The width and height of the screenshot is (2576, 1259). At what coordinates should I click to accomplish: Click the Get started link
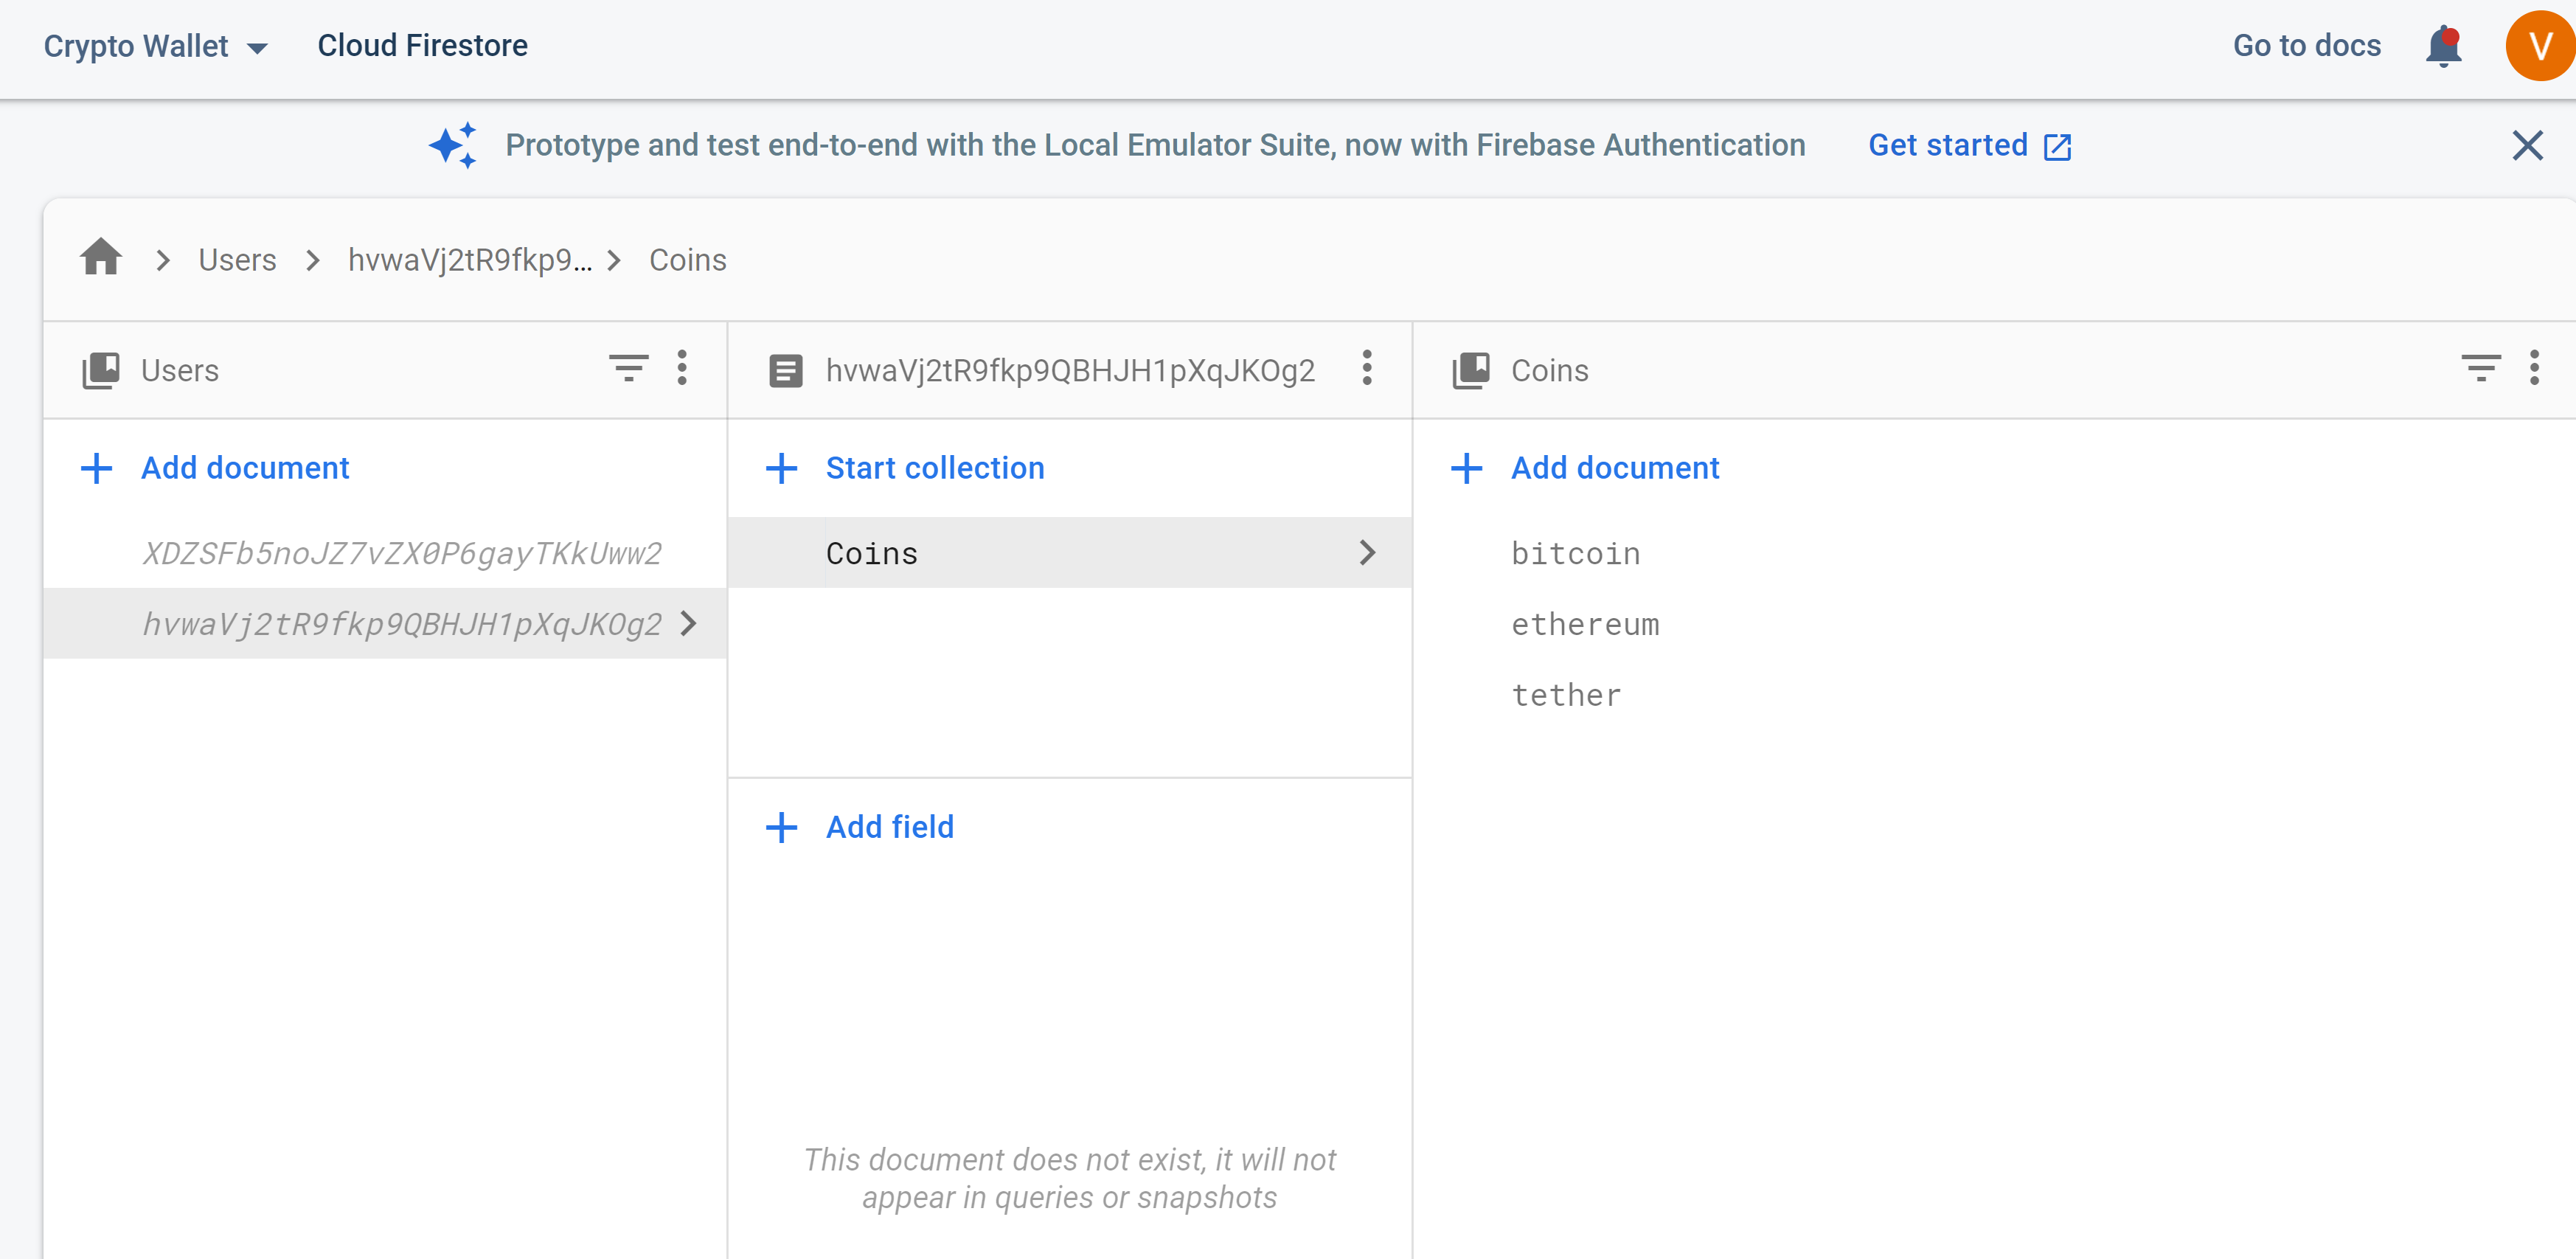[x=1968, y=146]
